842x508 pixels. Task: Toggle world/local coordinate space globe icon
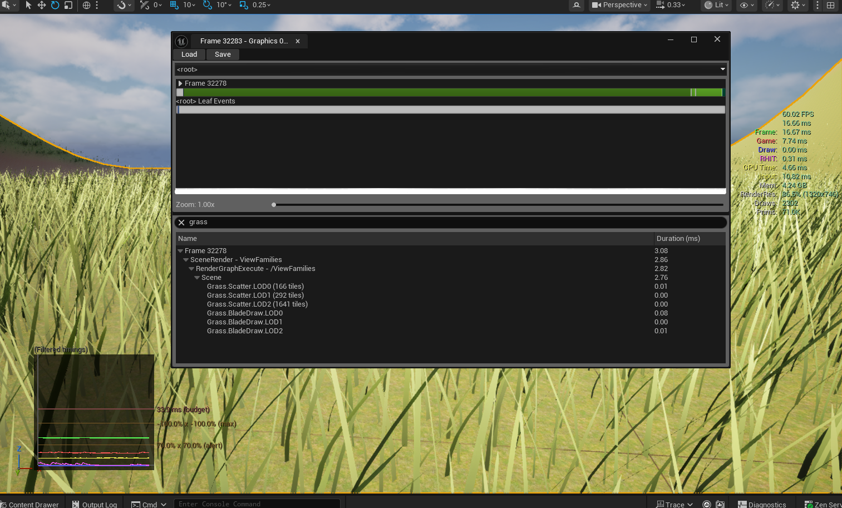(x=86, y=5)
